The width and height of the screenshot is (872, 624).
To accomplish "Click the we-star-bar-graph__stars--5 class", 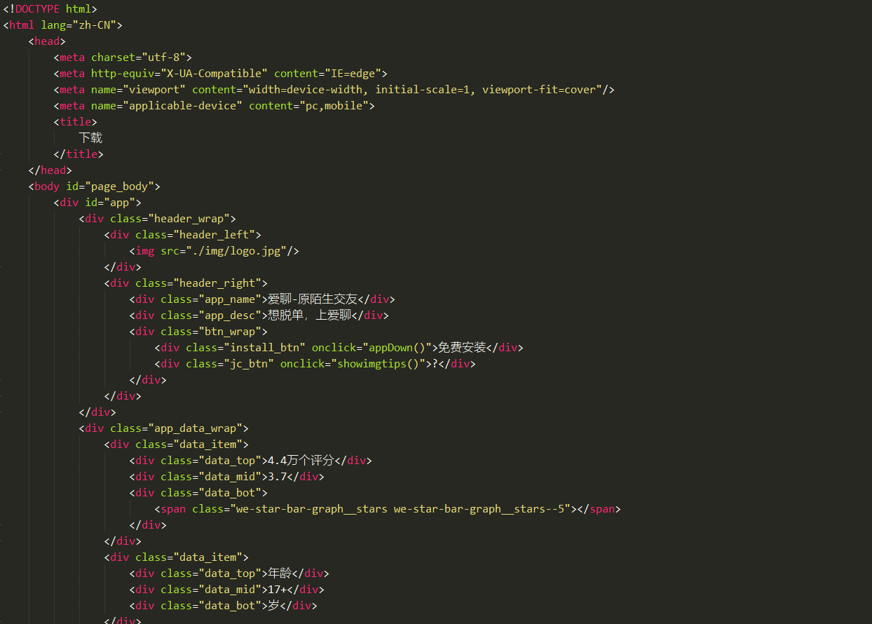I will (x=479, y=509).
